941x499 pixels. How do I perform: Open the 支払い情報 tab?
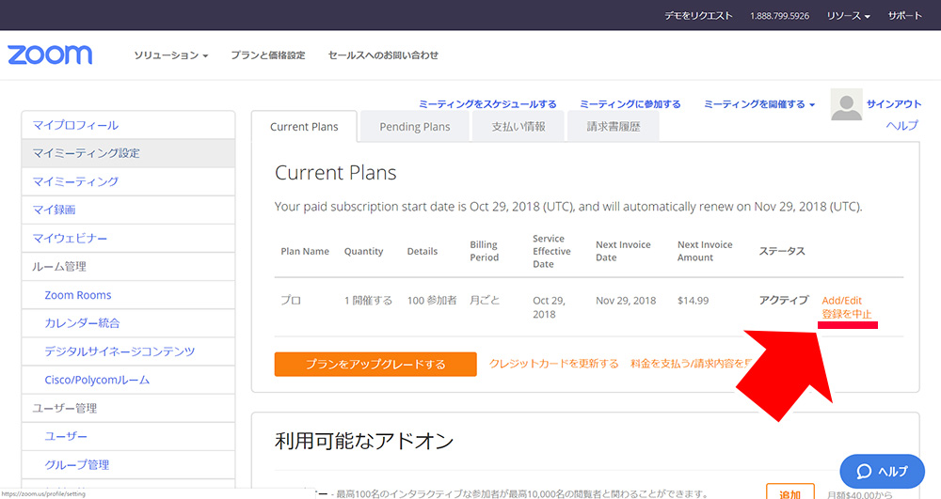518,127
